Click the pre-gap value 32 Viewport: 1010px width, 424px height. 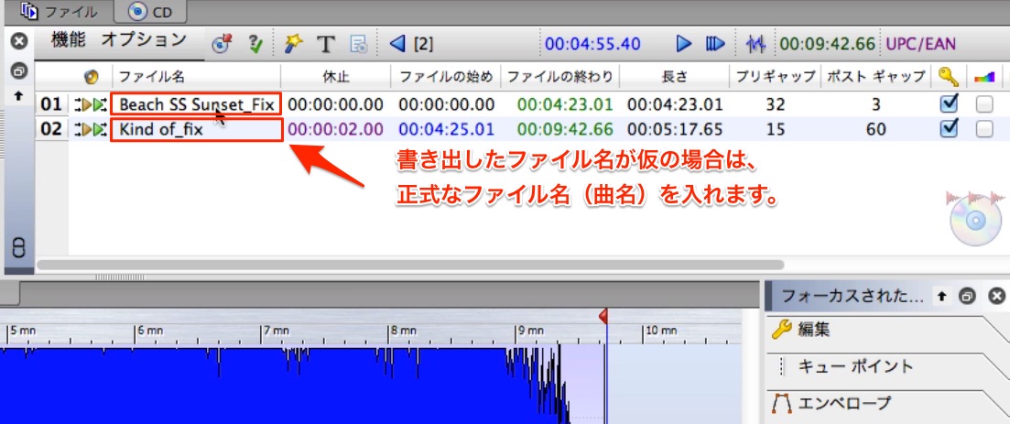coord(776,104)
